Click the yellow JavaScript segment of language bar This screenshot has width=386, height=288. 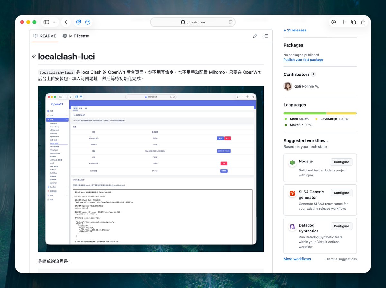(x=341, y=113)
